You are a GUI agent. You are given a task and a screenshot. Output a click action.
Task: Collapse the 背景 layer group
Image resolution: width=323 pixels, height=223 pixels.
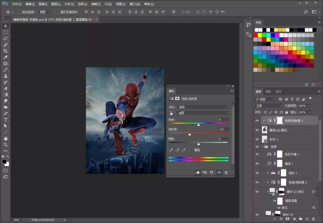263,147
